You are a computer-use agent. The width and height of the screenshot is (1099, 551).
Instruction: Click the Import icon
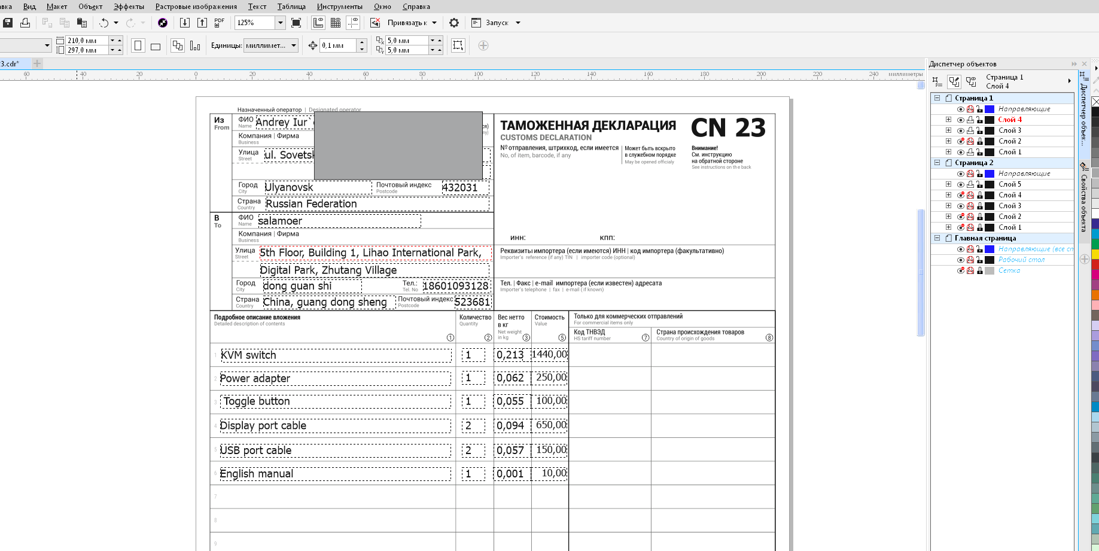[x=185, y=23]
